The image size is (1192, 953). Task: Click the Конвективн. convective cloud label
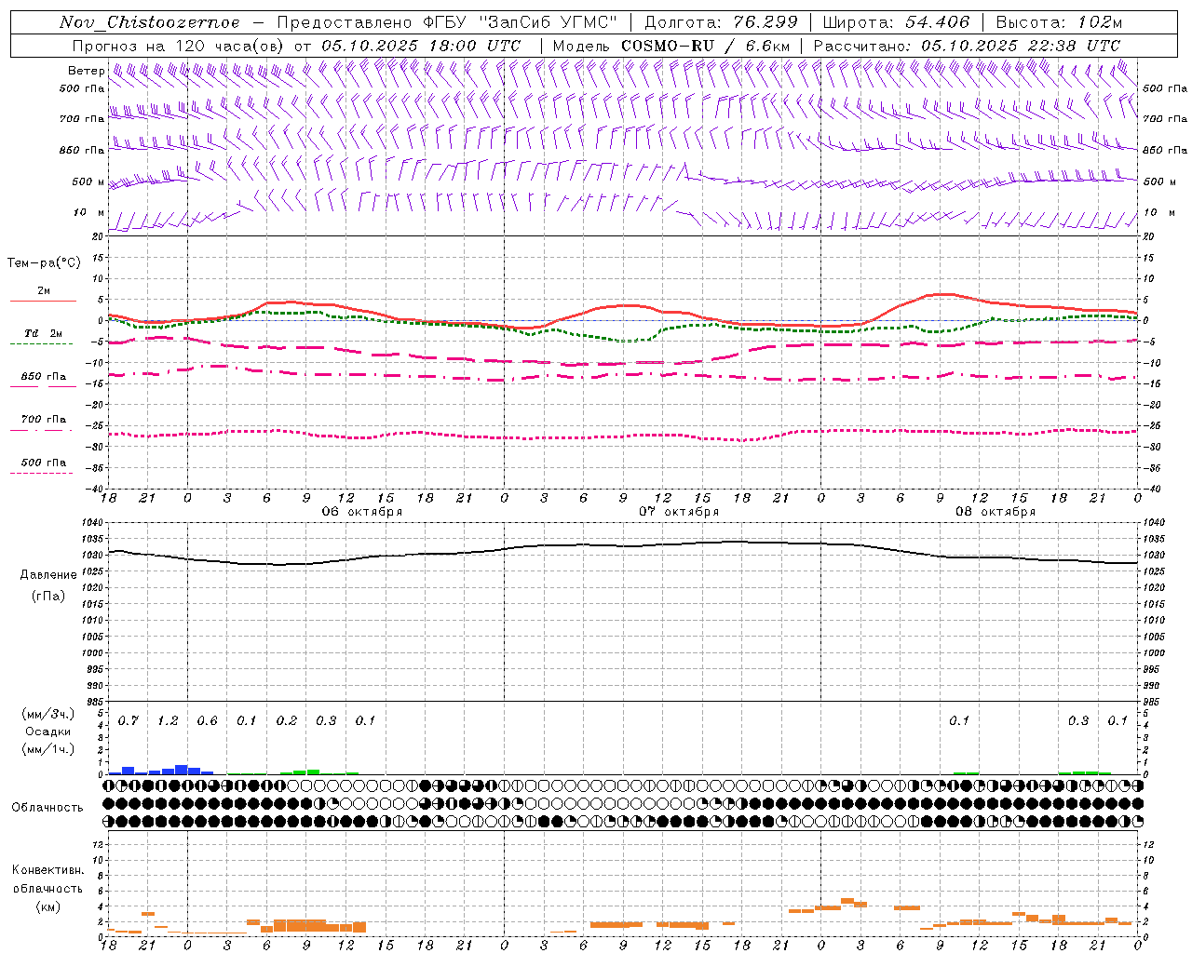tap(47, 870)
